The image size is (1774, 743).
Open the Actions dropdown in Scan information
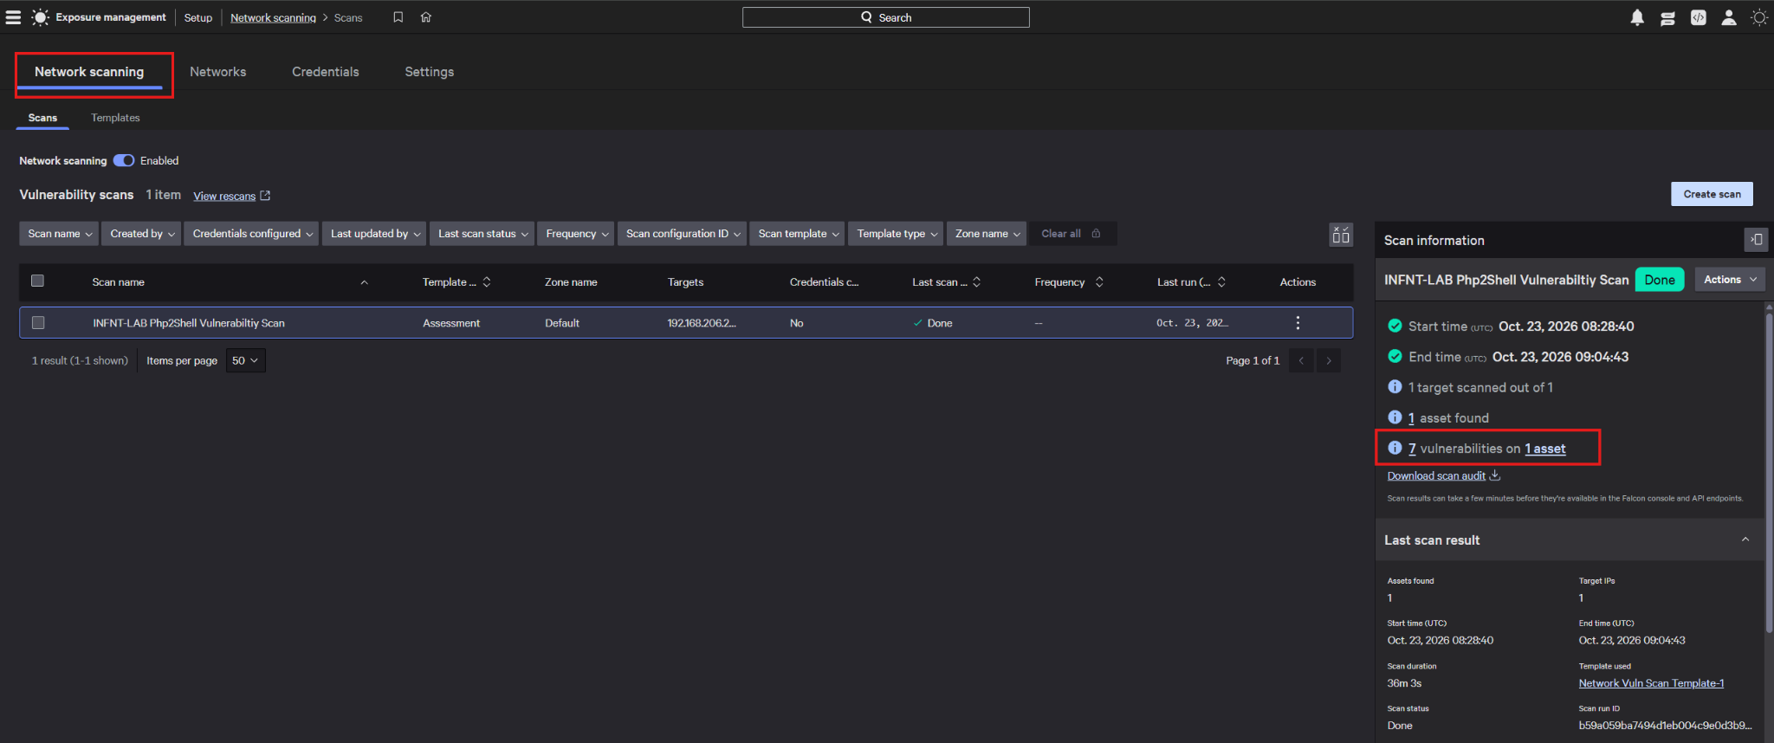(x=1730, y=280)
